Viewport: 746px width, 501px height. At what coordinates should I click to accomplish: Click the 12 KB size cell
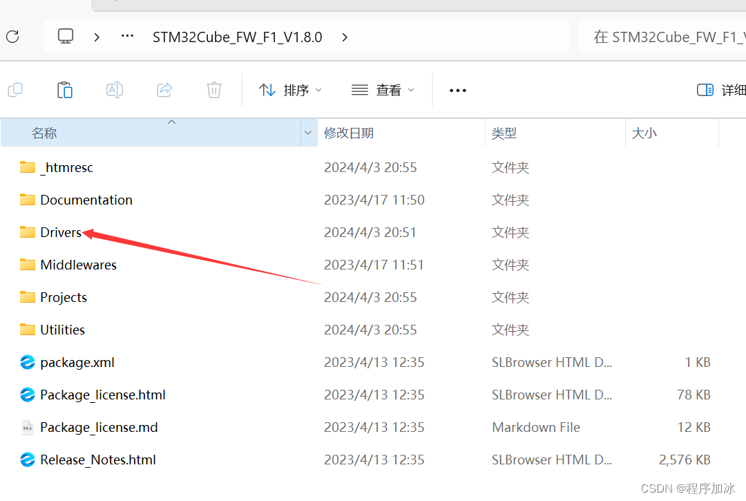tap(694, 427)
